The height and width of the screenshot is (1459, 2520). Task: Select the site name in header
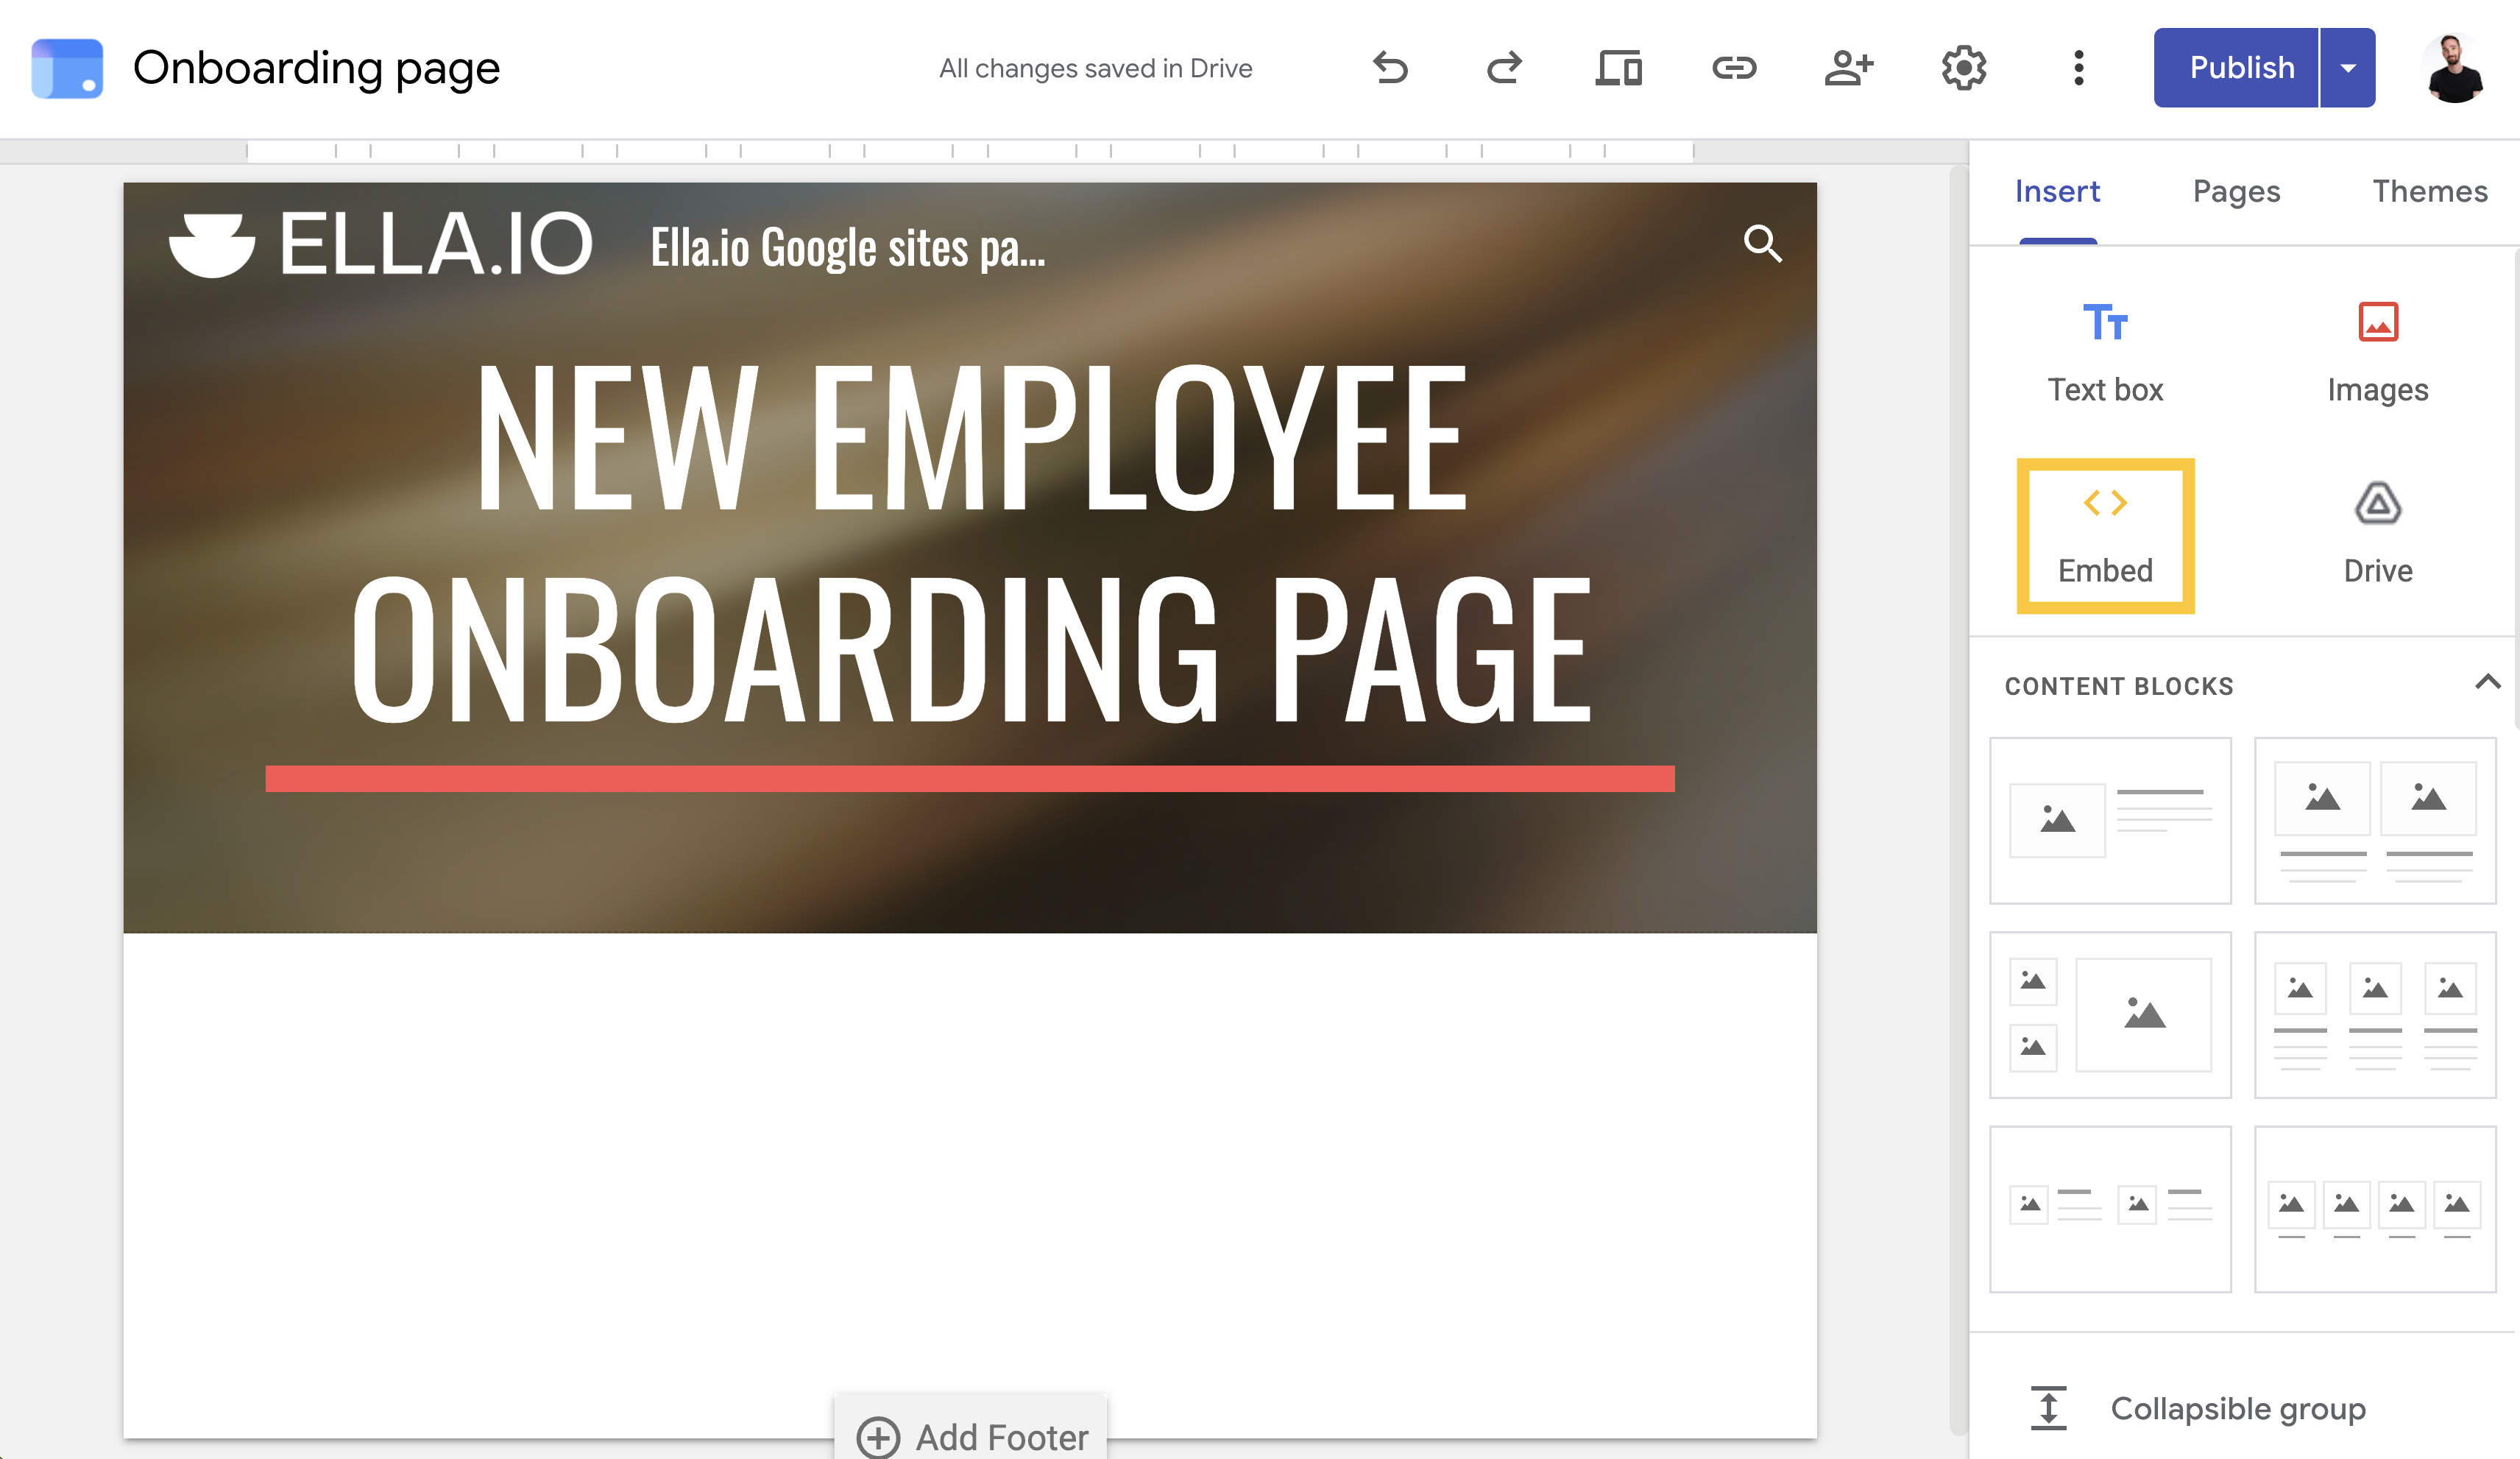click(x=847, y=247)
